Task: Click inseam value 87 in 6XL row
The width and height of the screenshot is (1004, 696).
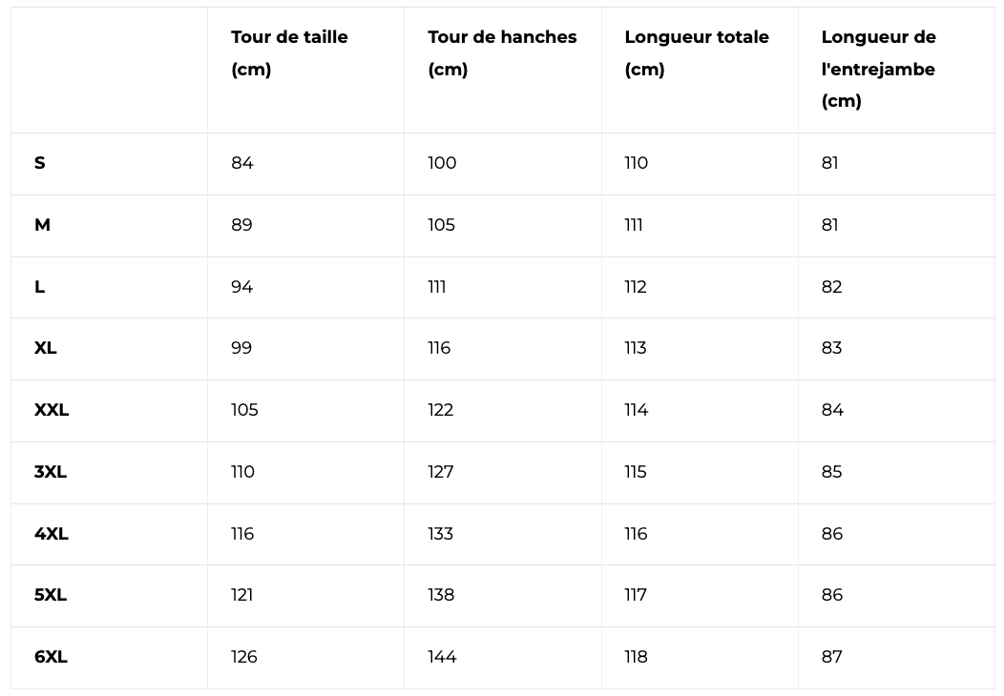Action: coord(832,657)
